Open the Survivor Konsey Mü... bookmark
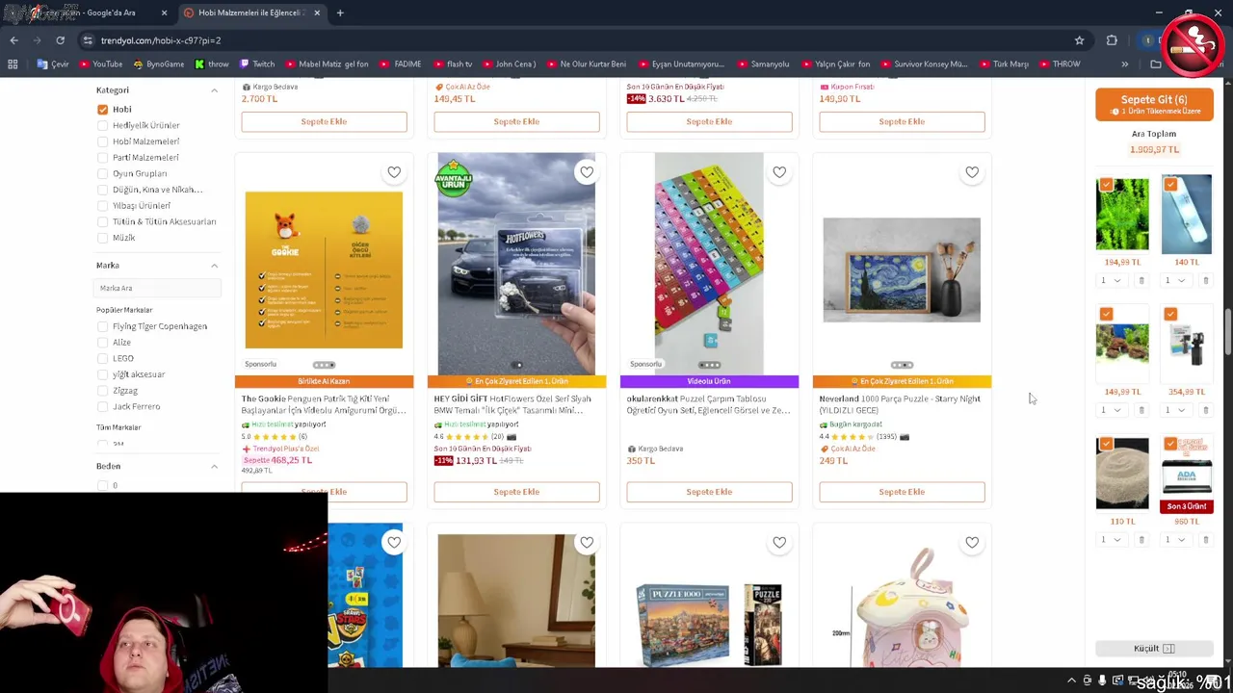This screenshot has width=1233, height=693. 923,64
